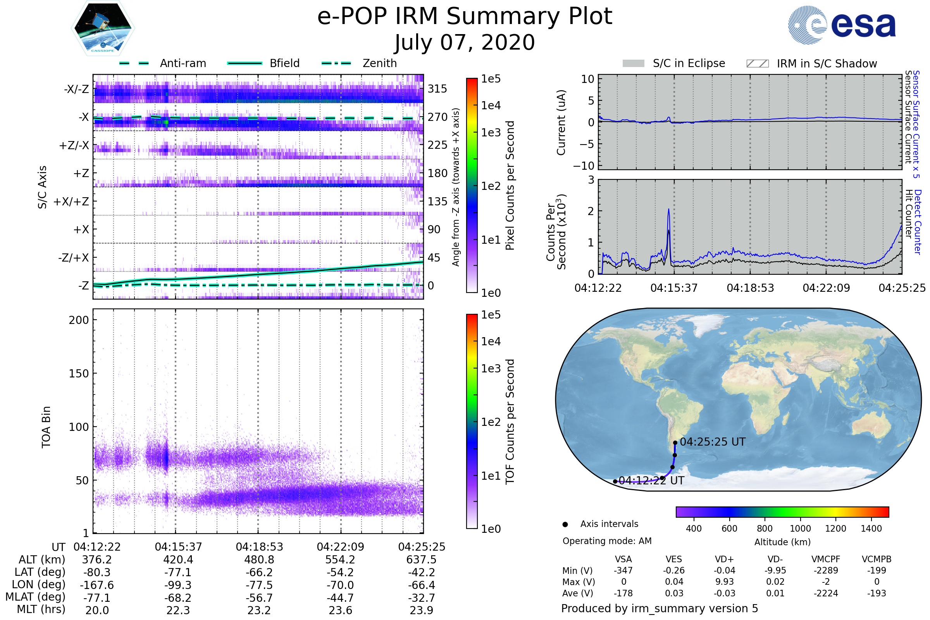Click the TOF Counts per Second colorbar

472,421
